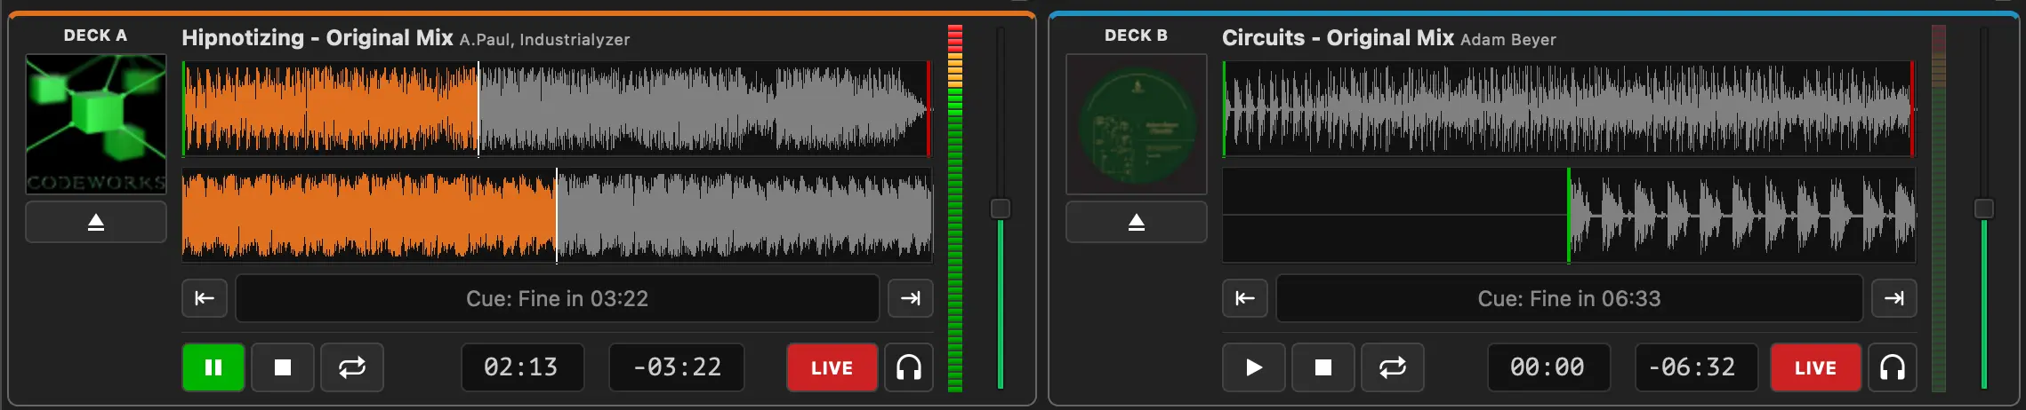This screenshot has height=410, width=2026.
Task: Click Deck A remaining time -03:22
Action: pos(677,367)
